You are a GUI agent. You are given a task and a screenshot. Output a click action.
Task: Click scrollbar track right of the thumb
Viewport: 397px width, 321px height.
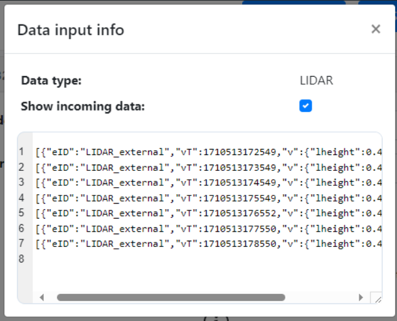320,298
